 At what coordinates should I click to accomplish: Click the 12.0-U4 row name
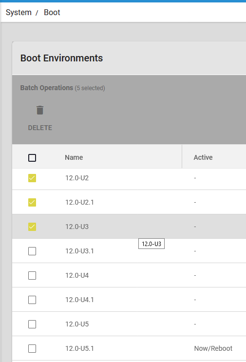coord(77,275)
